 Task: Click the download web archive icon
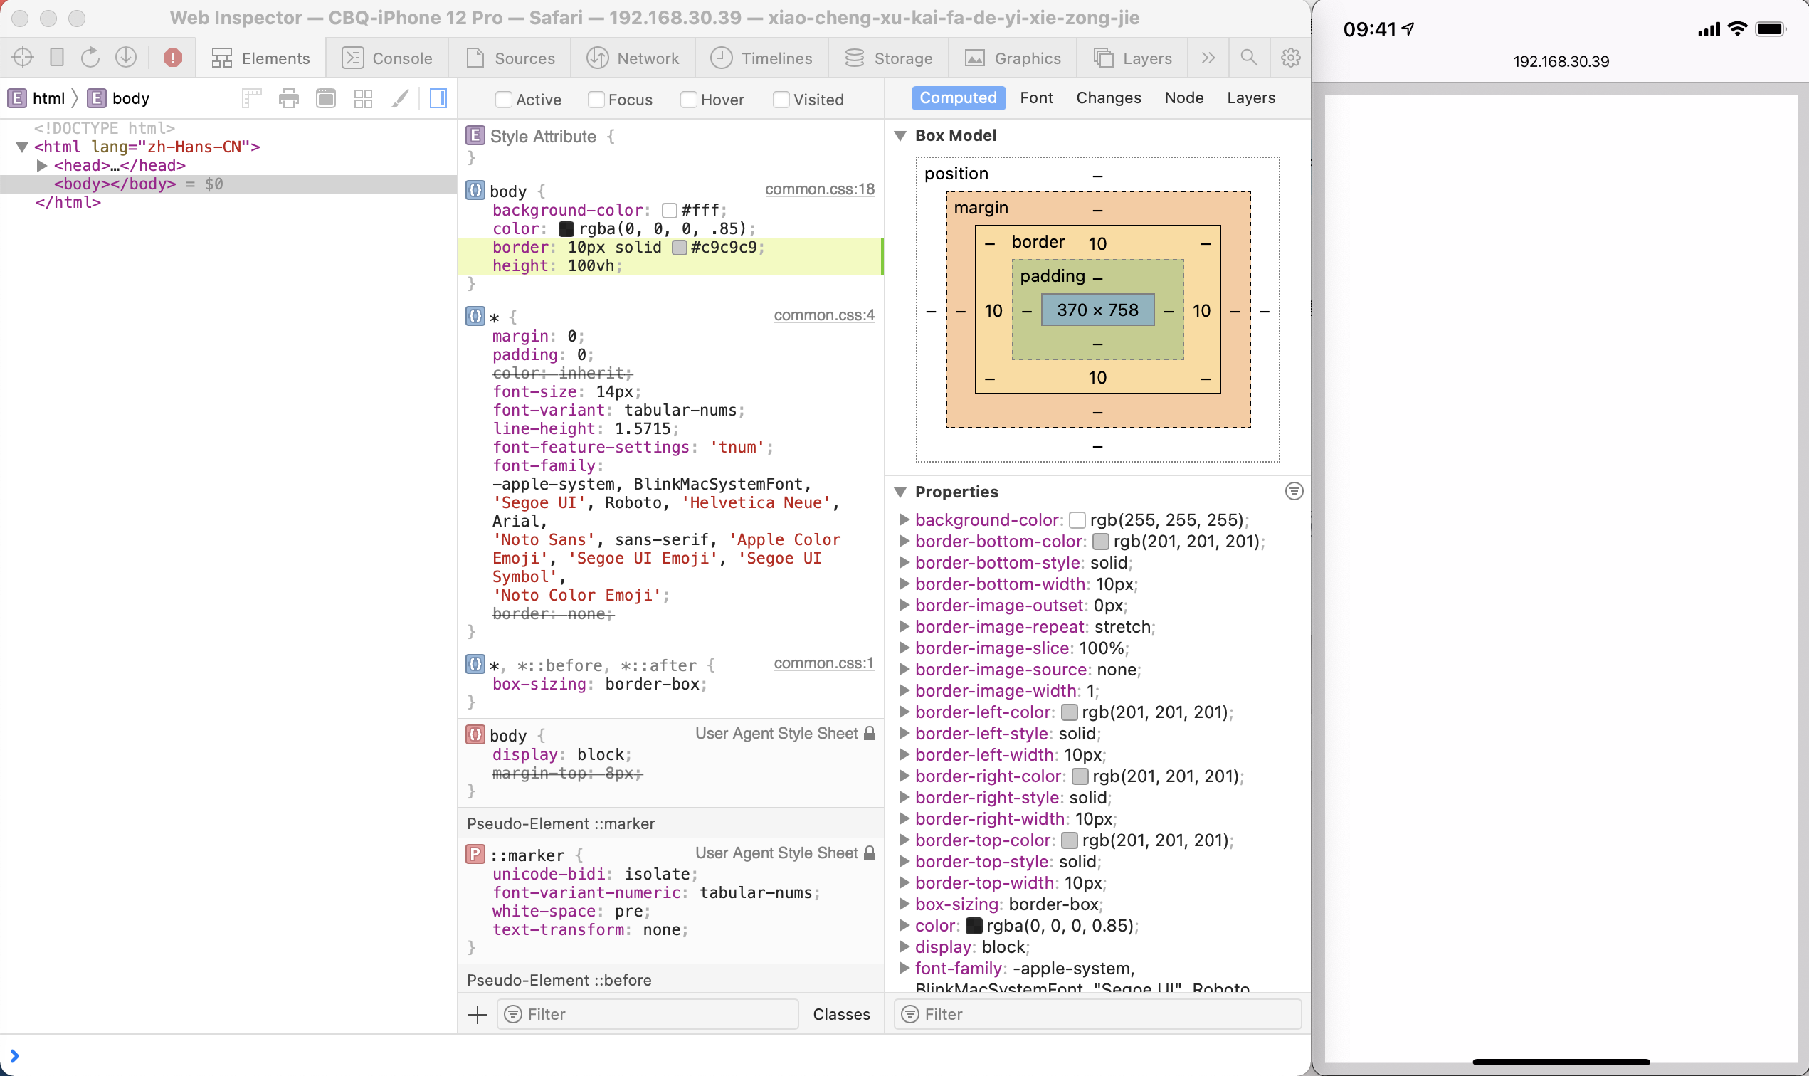126,57
